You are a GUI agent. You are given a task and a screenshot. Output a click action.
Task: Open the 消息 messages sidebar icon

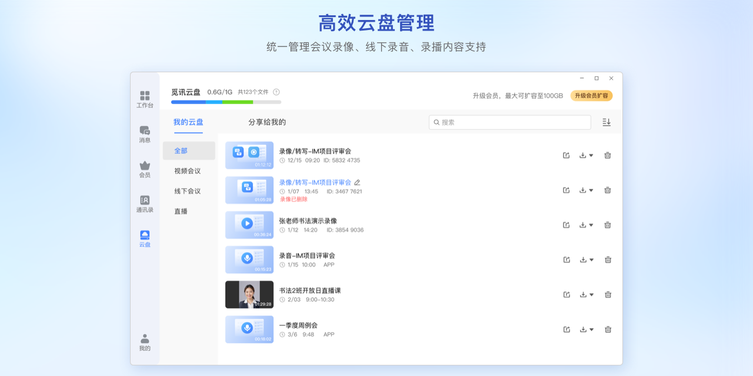click(145, 133)
